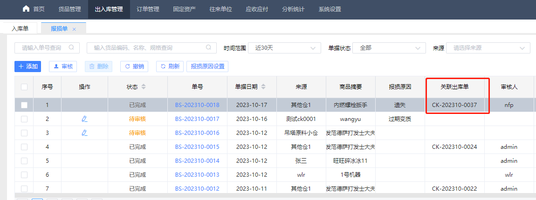This screenshot has width=536, height=200.
Task: Sort by 单据日期 column arrows
Action: pyautogui.click(x=263, y=87)
